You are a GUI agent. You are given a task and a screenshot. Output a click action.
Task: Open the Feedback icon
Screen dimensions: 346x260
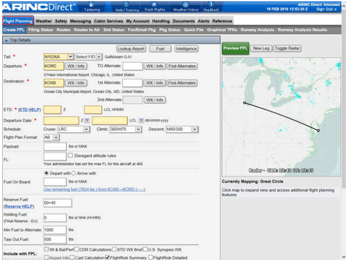tap(211, 7)
